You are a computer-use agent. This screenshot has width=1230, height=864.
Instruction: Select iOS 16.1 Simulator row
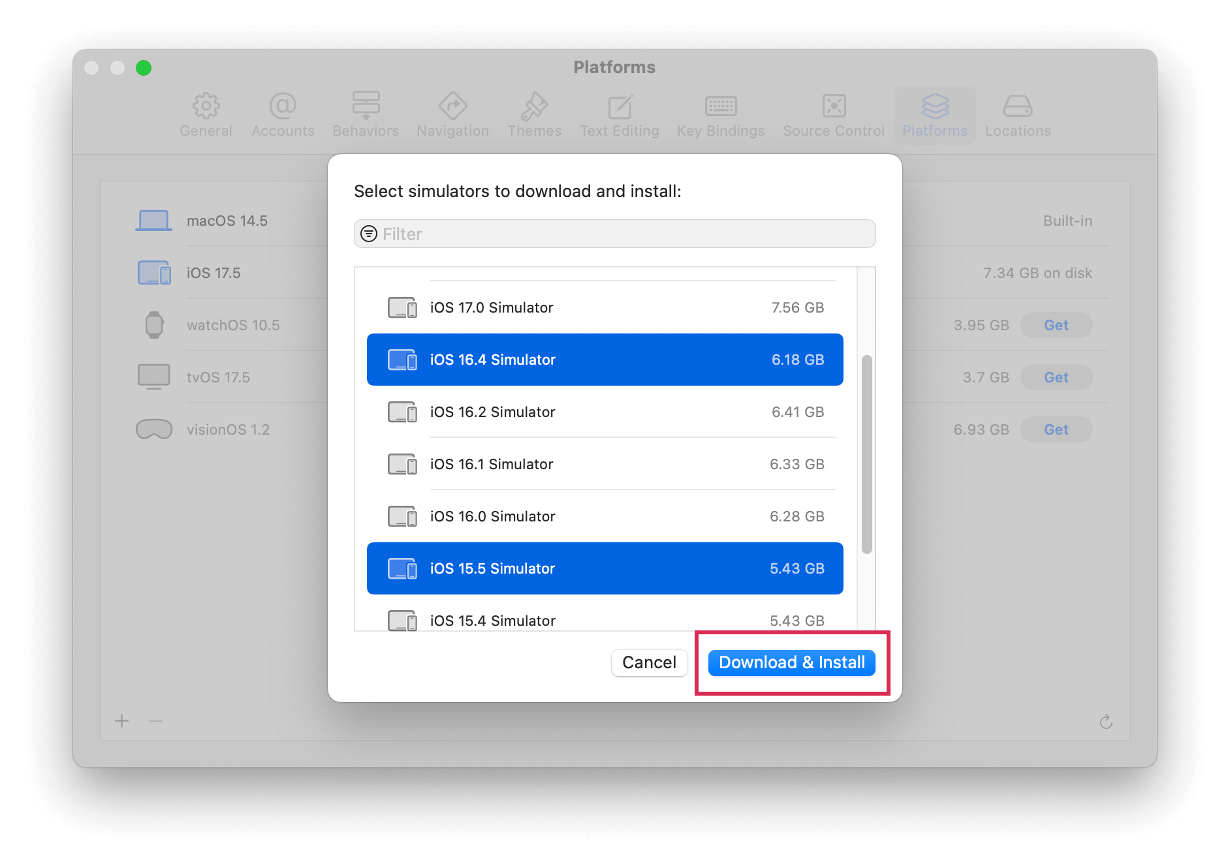[605, 464]
